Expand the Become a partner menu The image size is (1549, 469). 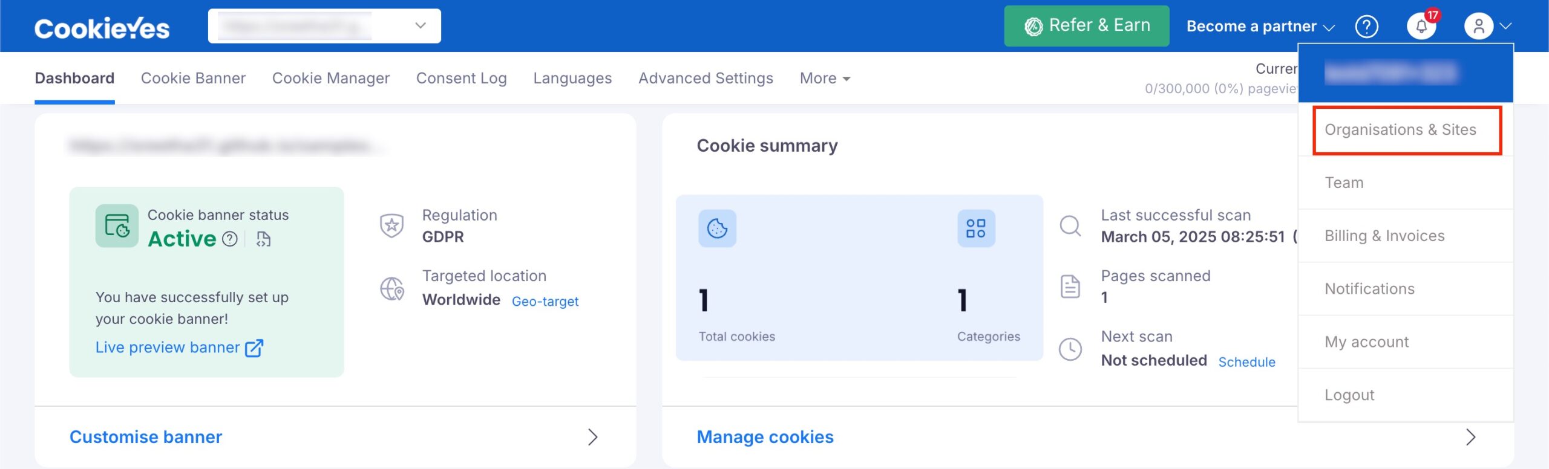tap(1260, 27)
